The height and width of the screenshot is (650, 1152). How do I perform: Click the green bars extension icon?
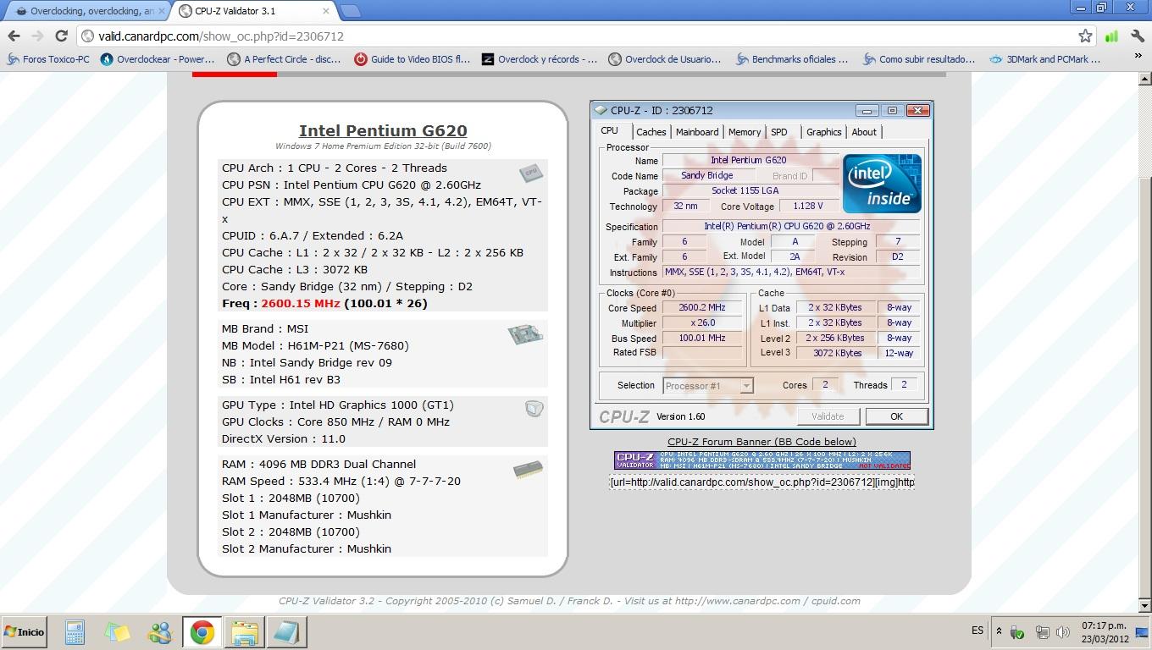1111,36
